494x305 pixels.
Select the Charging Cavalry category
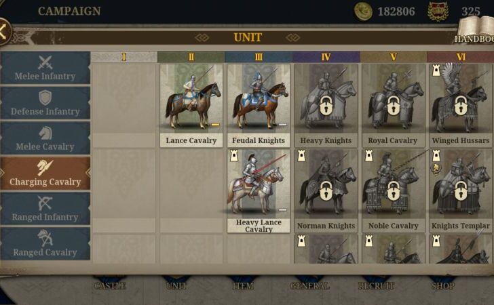point(45,174)
